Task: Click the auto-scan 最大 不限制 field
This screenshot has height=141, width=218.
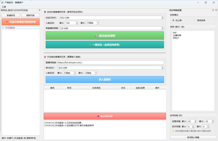Action: [92, 23]
